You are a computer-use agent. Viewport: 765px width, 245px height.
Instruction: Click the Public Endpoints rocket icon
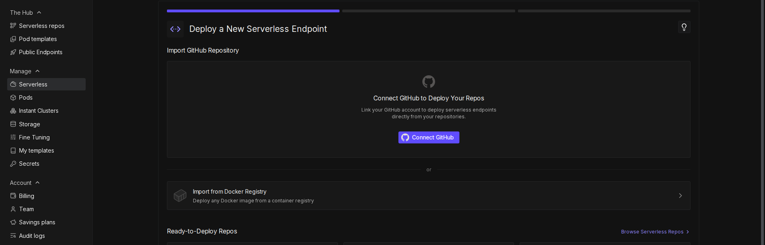13,52
